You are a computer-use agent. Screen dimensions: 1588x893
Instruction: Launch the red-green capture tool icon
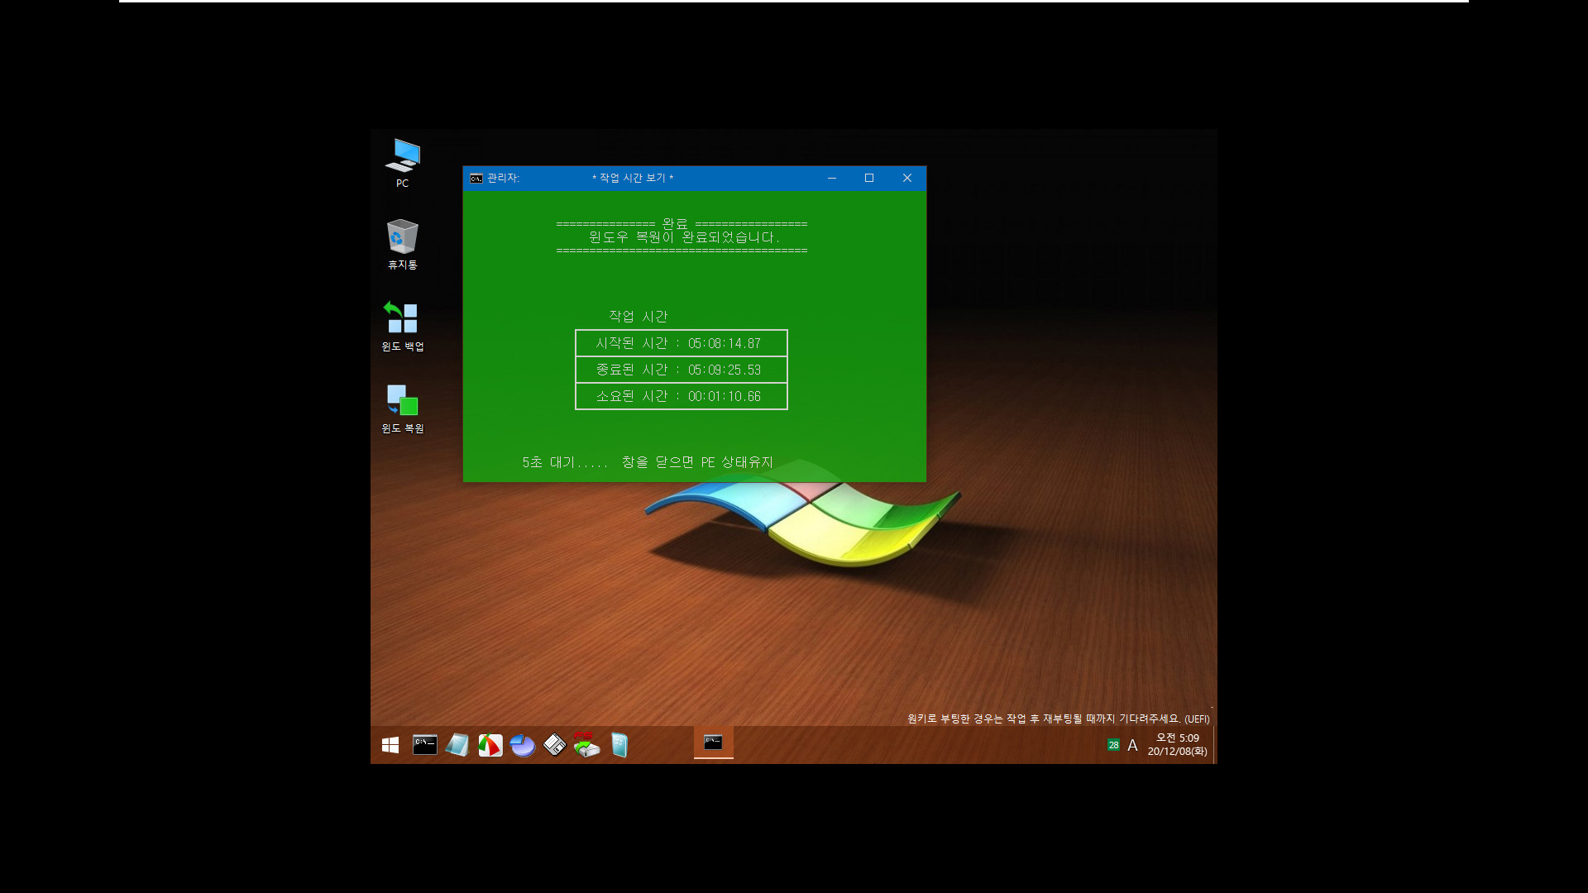490,745
